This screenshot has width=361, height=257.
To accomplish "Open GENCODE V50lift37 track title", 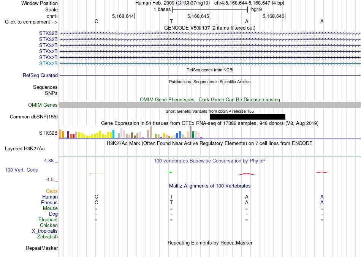I will [x=209, y=28].
